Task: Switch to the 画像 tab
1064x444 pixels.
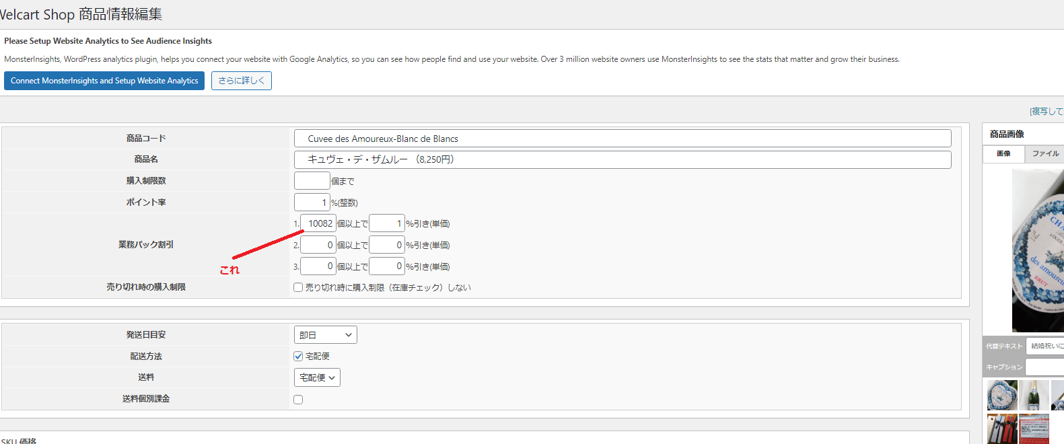Action: tap(1003, 153)
